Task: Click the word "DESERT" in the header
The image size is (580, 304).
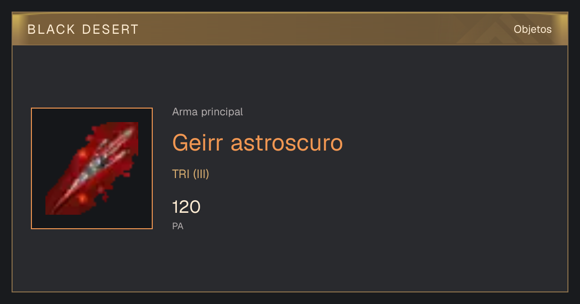Action: (111, 29)
